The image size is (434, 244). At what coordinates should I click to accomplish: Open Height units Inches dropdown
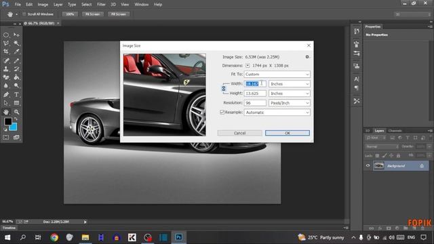[x=290, y=94]
